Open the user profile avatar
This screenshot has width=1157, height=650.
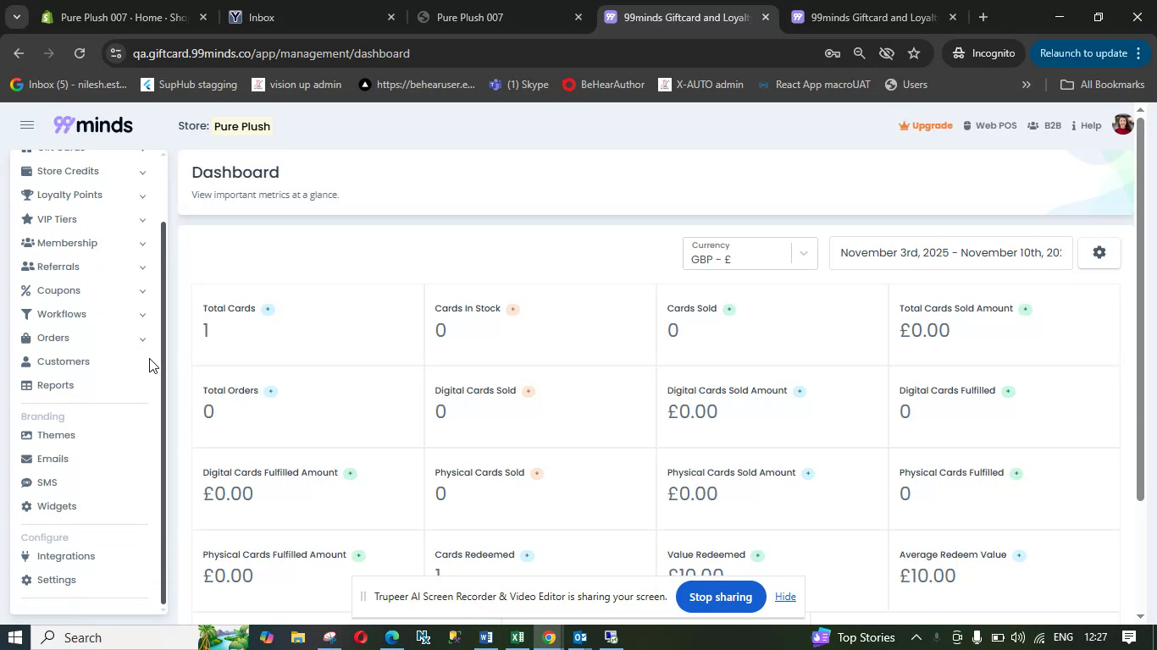click(1122, 124)
